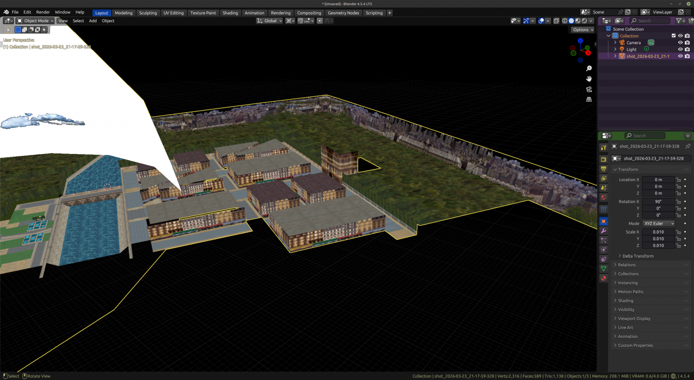Switch to the Shading workspace tab

(x=230, y=13)
